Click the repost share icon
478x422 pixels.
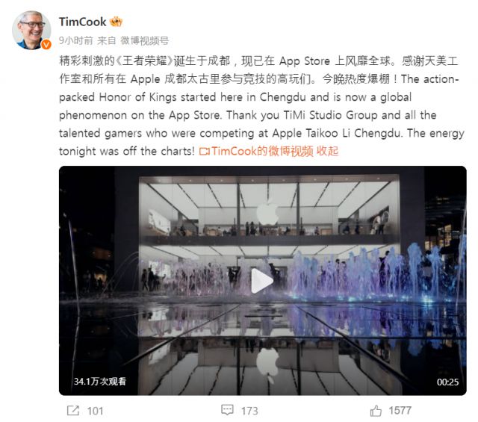[x=73, y=411]
